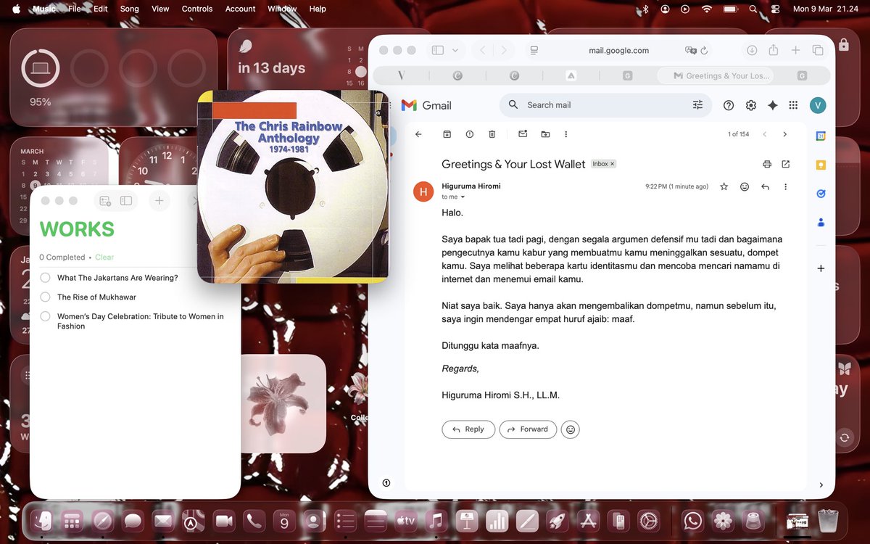Hide the Gmail side panel chevron
This screenshot has height=544, width=870.
[821, 485]
